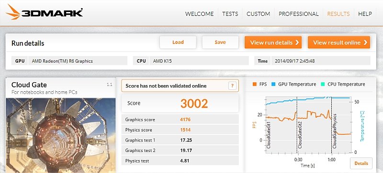Open the Help tab
The image size is (383, 173).
[x=365, y=14]
